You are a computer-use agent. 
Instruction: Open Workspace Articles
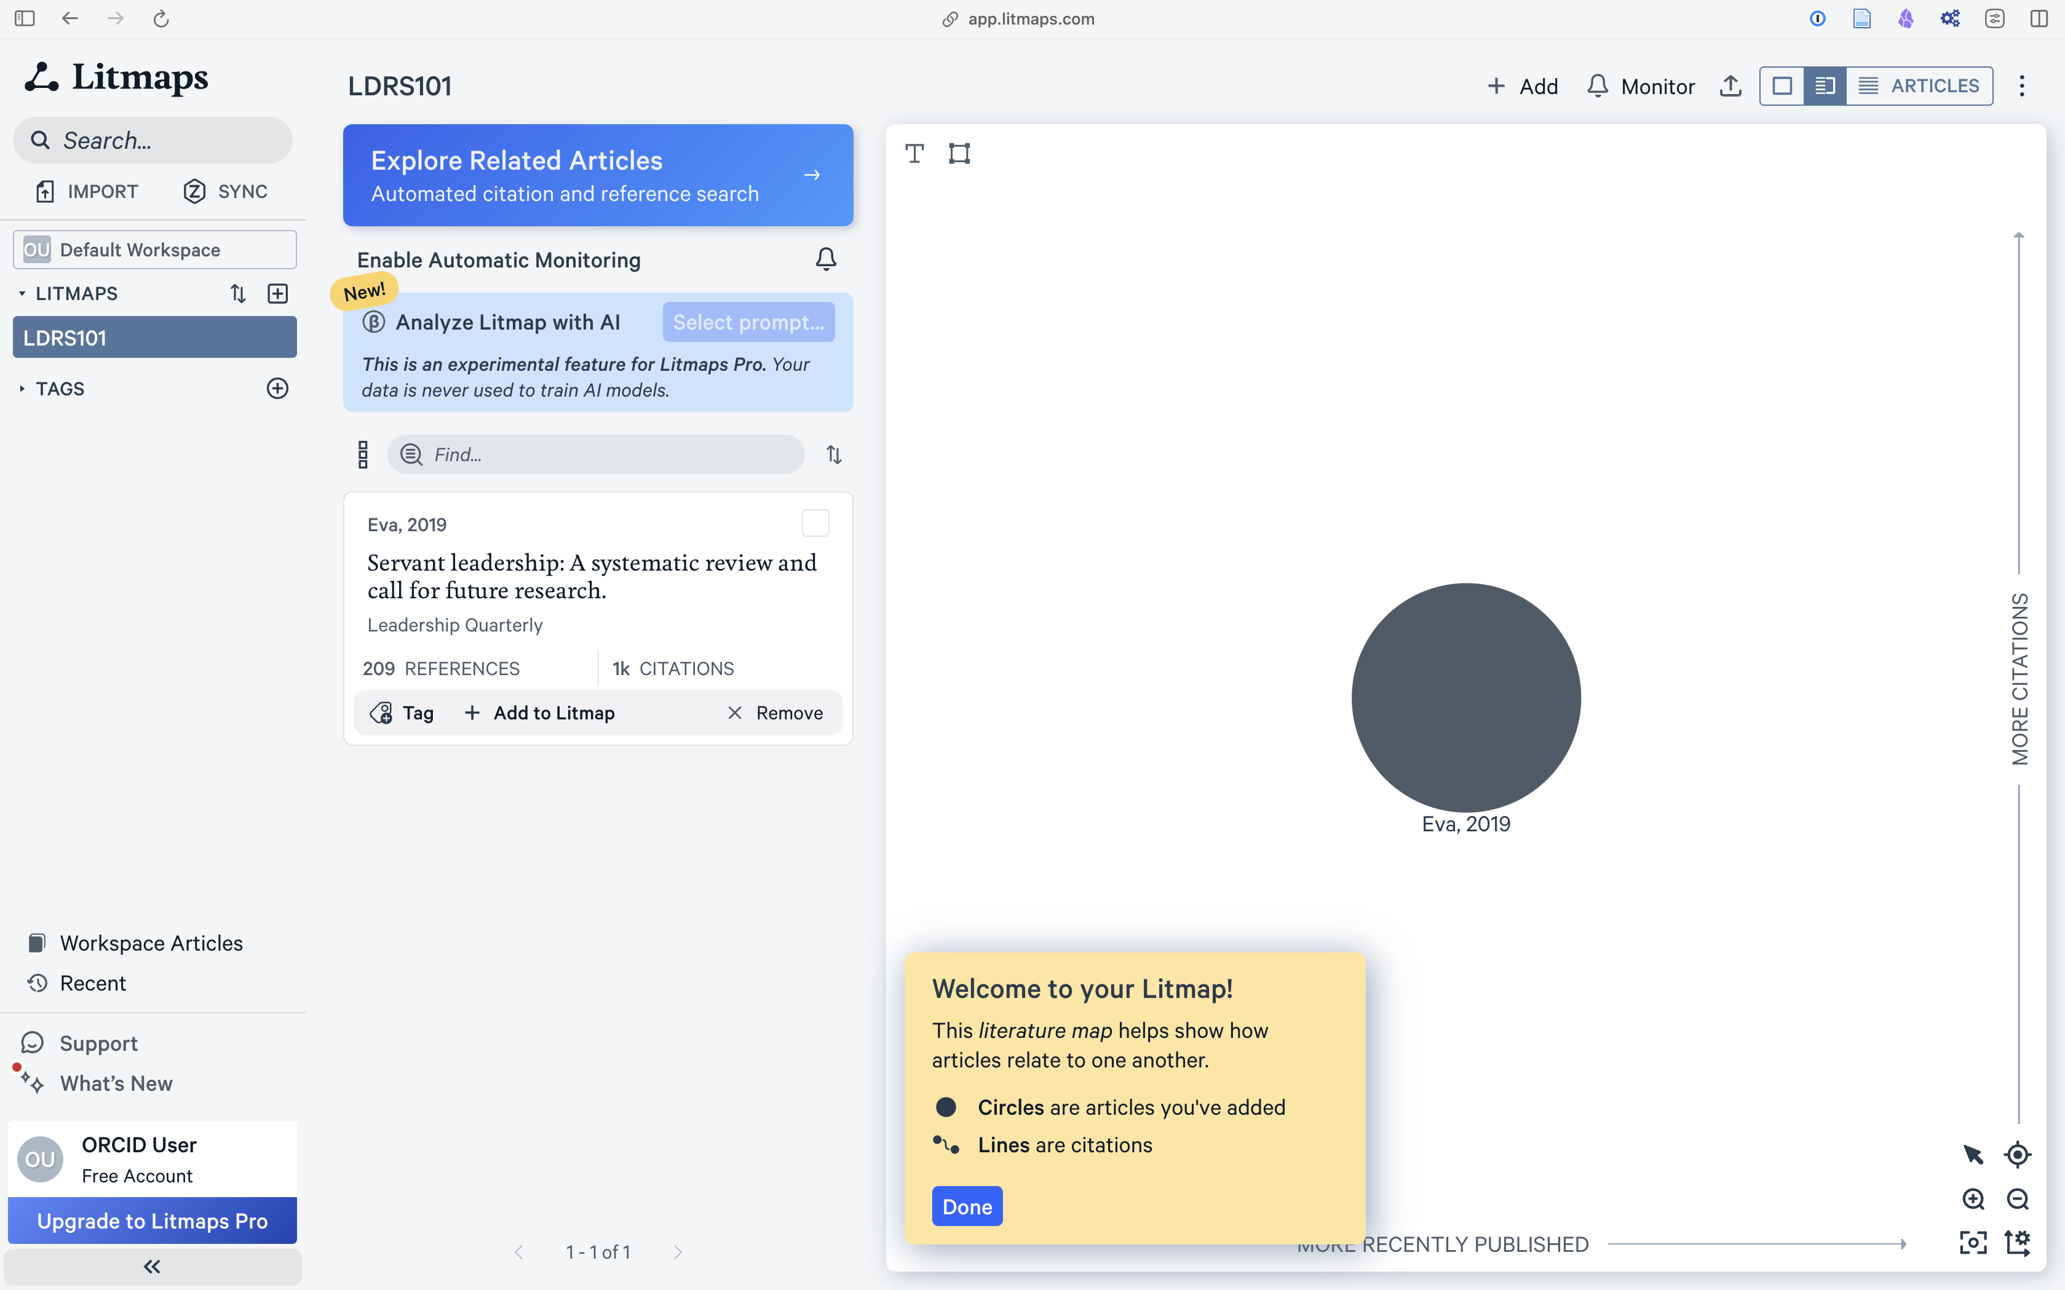pos(135,943)
